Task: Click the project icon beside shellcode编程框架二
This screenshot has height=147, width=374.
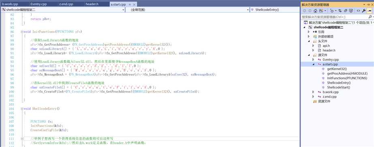Action: pyautogui.click(x=310, y=27)
